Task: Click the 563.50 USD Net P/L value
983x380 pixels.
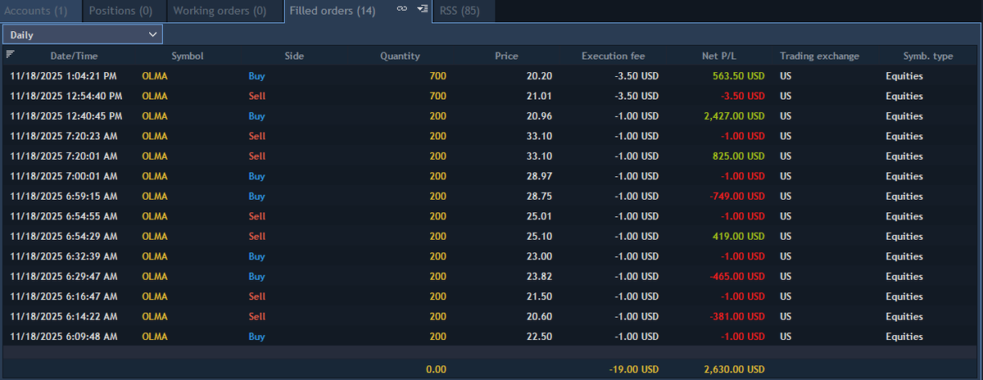Action: point(739,76)
